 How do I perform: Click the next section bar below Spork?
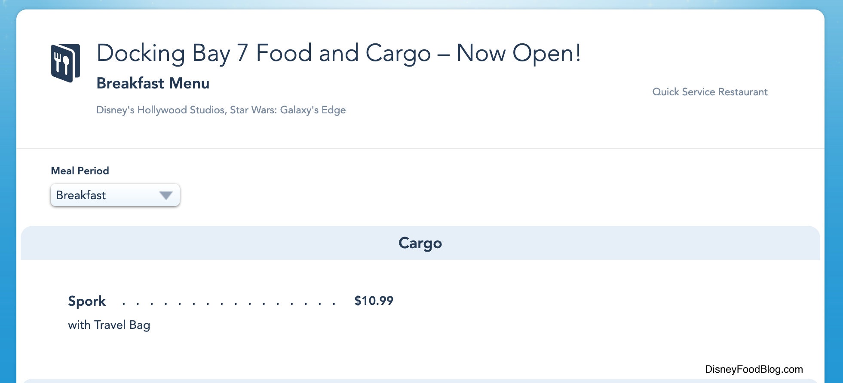tap(420, 380)
